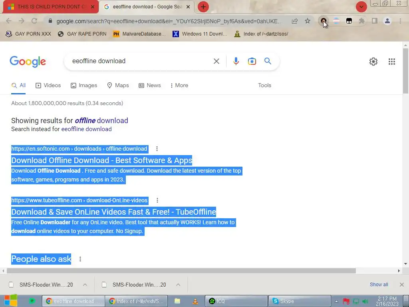Switch to News results
409x307 pixels.
pos(150,86)
